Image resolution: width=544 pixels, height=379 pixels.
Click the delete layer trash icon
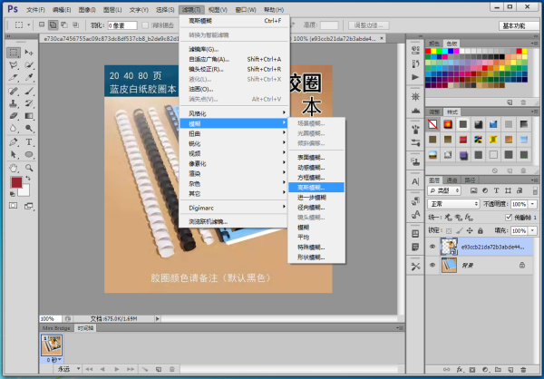[x=529, y=370]
